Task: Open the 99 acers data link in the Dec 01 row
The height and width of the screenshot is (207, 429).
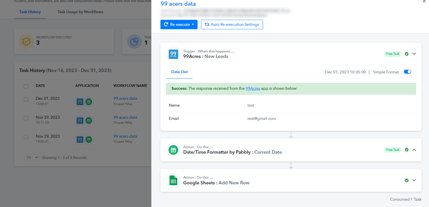Action: (x=125, y=99)
